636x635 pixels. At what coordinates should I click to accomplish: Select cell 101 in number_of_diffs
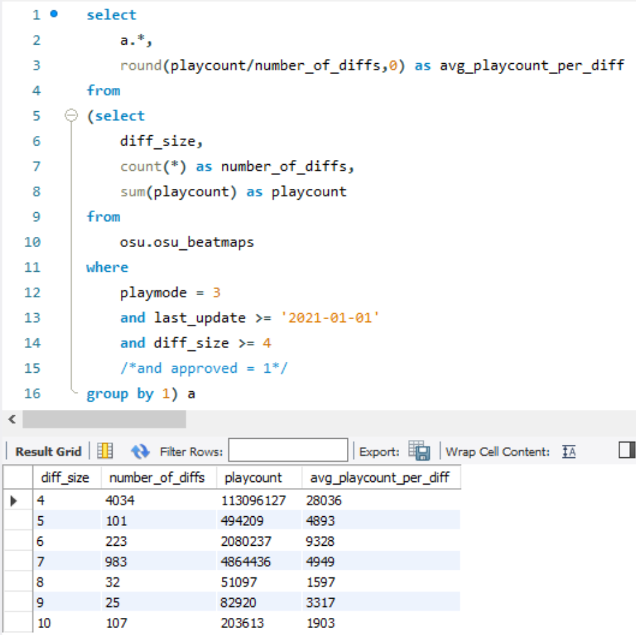point(159,520)
